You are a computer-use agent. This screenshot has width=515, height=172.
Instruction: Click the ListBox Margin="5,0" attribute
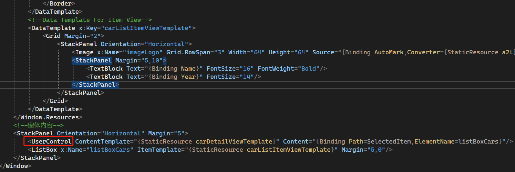[363, 150]
